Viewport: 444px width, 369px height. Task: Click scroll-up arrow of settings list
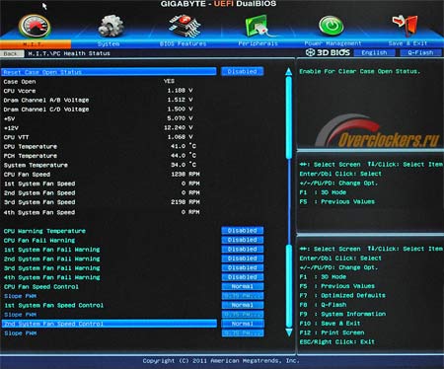[x=288, y=72]
